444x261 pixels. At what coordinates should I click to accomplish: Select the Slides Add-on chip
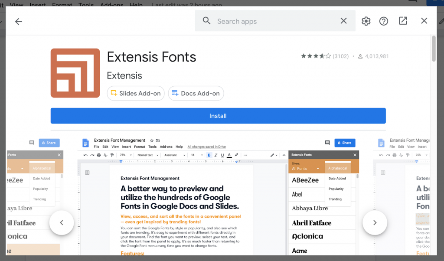click(136, 93)
